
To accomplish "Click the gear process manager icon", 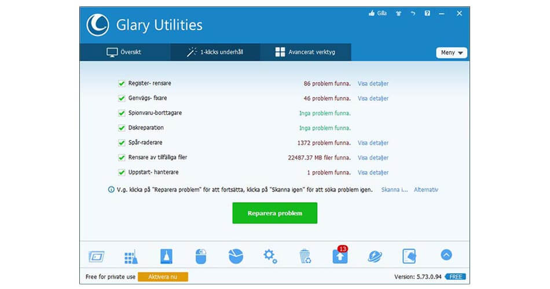I will [270, 256].
